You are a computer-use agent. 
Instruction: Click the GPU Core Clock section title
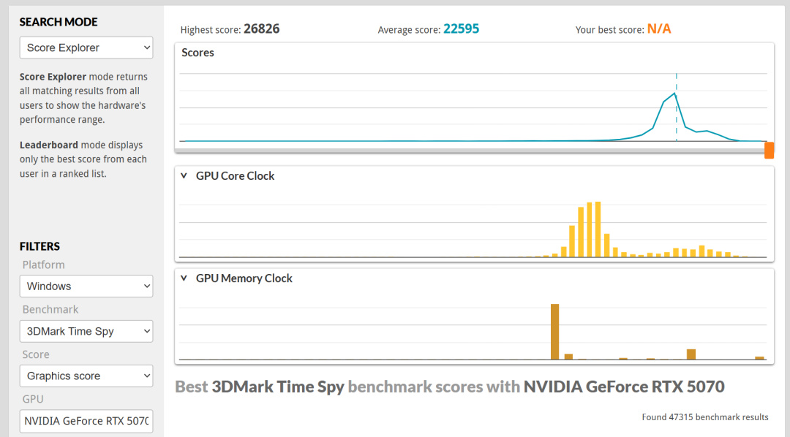click(x=235, y=175)
